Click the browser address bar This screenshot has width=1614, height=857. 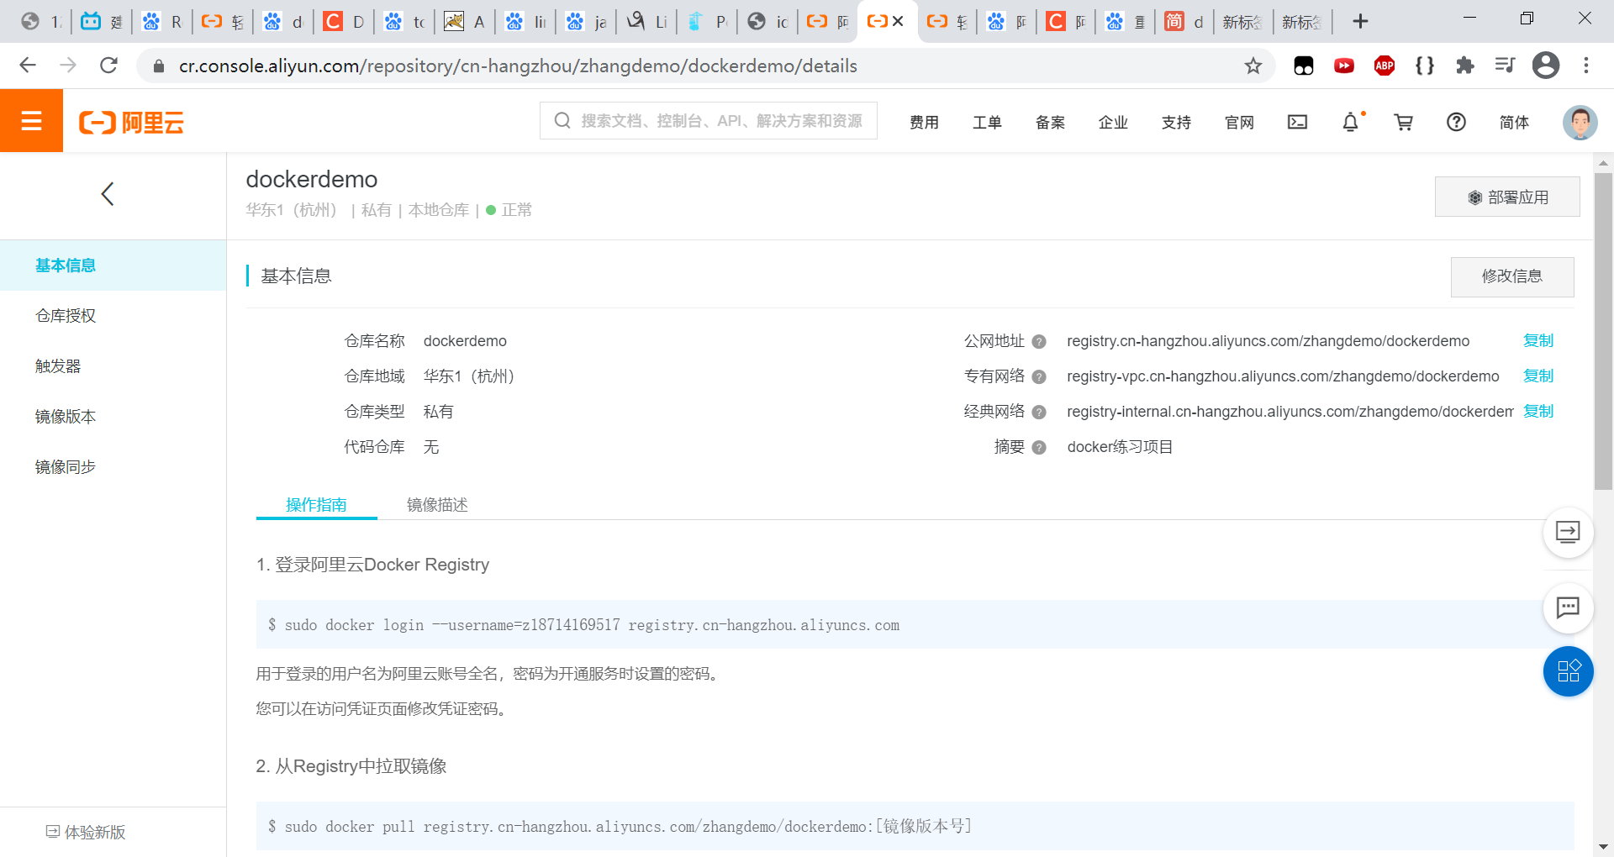pyautogui.click(x=706, y=66)
